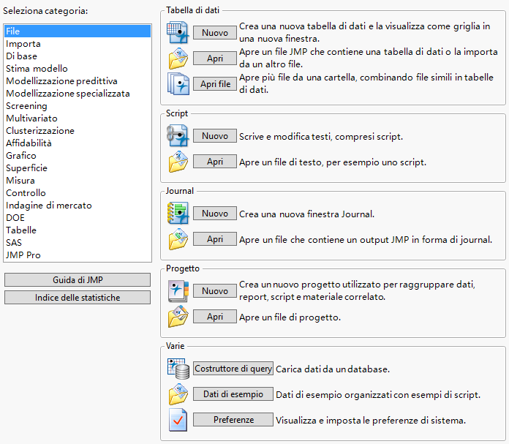Select Stima modello category
Screen dimensions: 509x444
tap(78, 69)
